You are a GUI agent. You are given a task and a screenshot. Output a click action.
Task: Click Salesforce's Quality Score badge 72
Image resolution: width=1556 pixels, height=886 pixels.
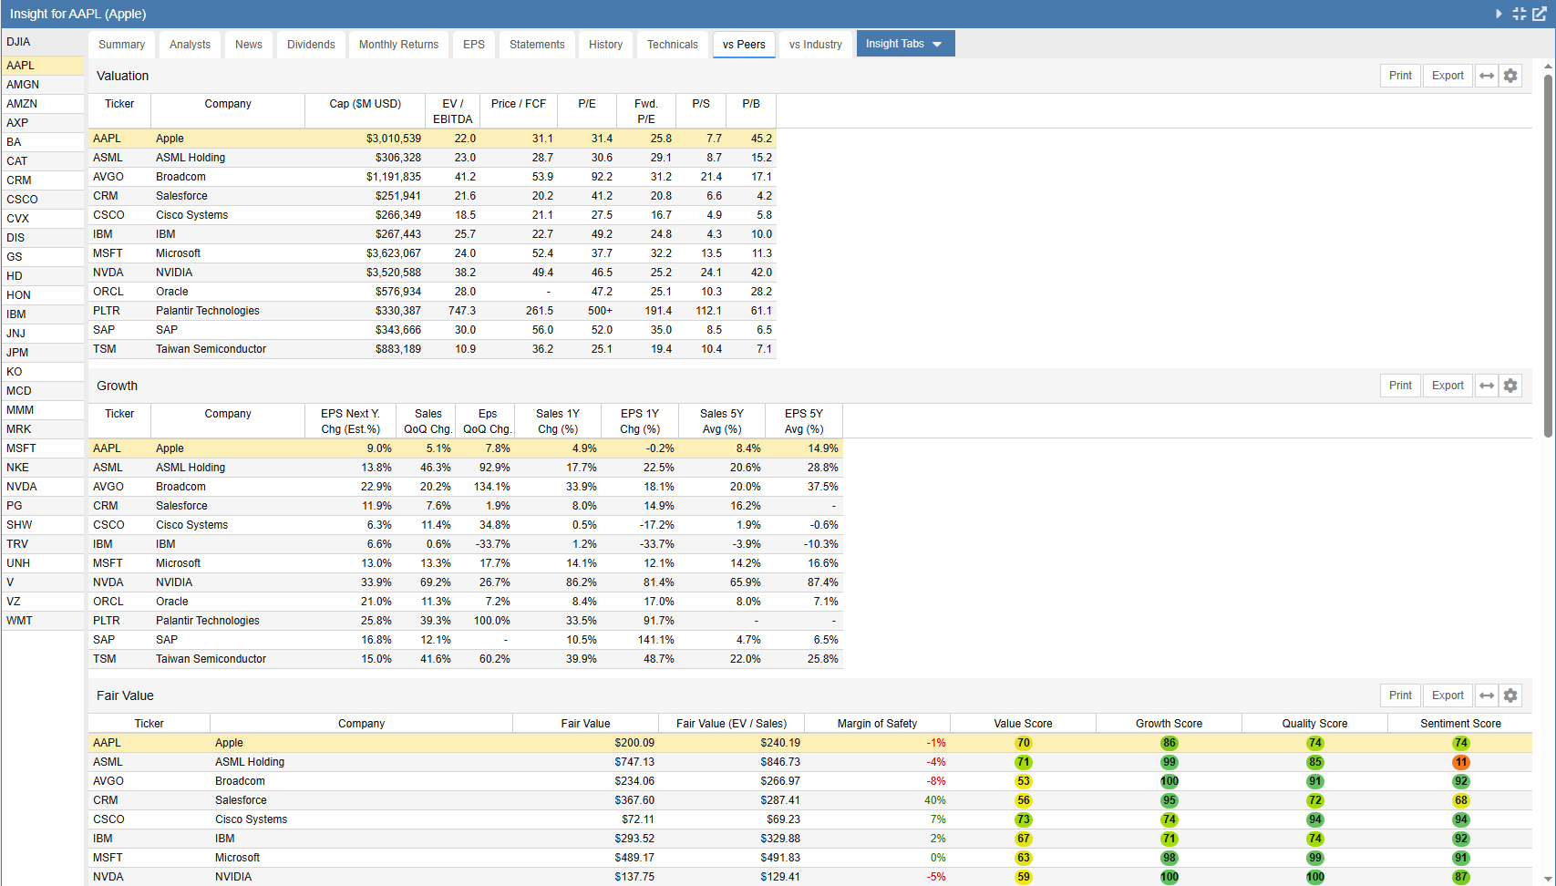pyautogui.click(x=1315, y=800)
